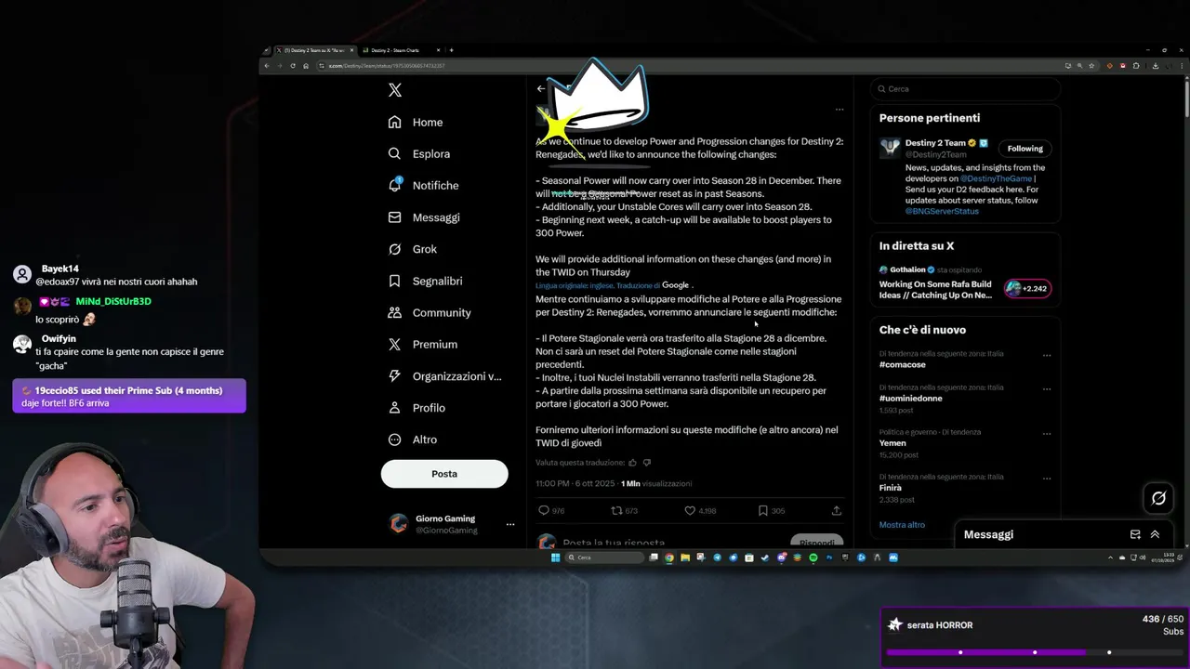The height and width of the screenshot is (669, 1190).
Task: Reload the page in browser
Action: pos(293,66)
